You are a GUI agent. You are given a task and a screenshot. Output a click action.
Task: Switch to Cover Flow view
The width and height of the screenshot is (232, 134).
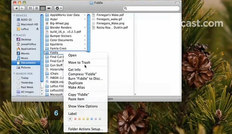(49, 8)
